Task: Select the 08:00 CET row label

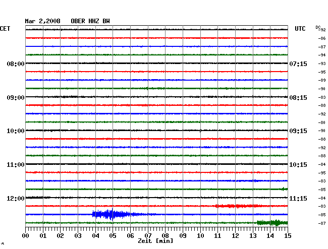Action: 16,64
